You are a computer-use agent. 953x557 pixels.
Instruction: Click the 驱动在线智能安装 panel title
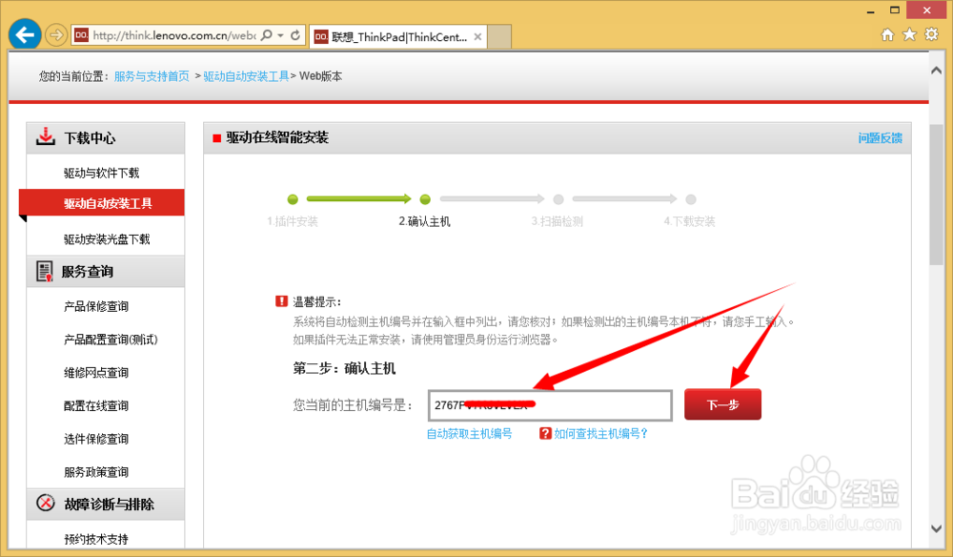point(277,137)
